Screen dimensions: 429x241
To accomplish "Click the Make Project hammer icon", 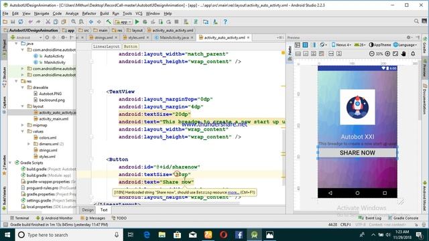I will click(x=109, y=22).
